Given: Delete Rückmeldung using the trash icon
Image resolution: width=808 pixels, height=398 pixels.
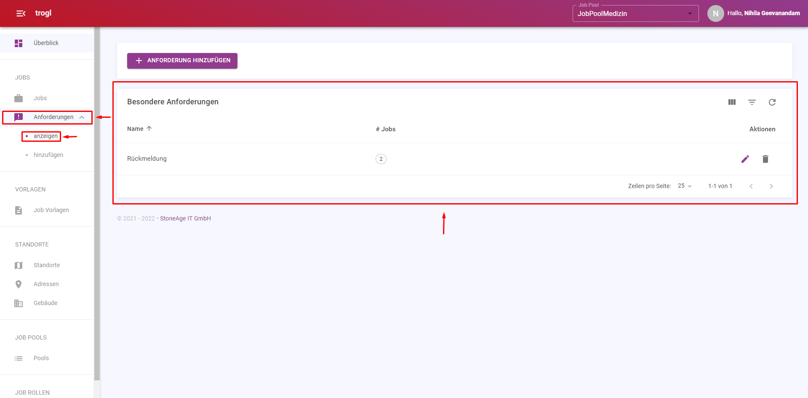Looking at the screenshot, I should coord(765,159).
